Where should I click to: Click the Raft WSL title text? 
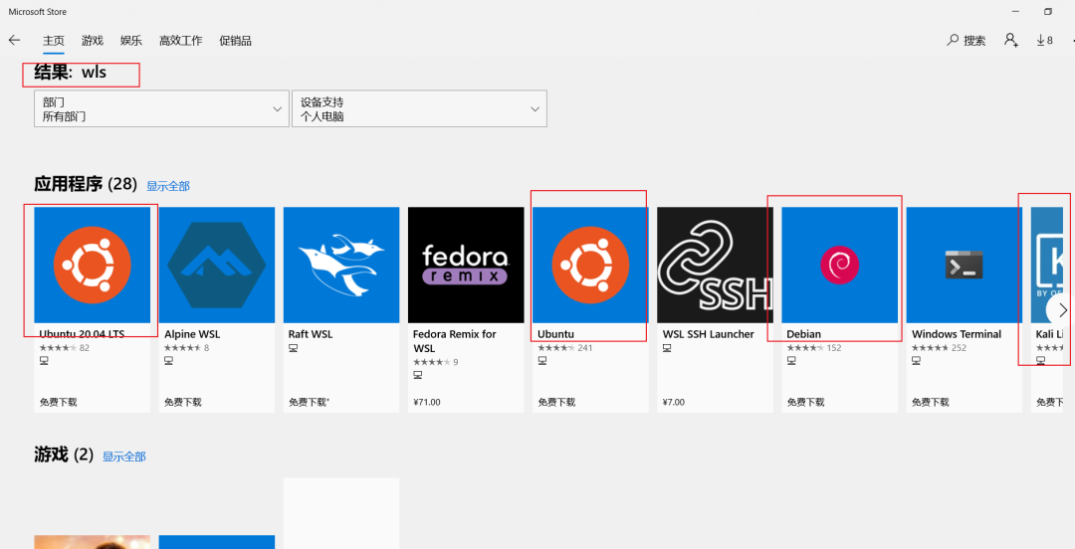click(x=311, y=334)
